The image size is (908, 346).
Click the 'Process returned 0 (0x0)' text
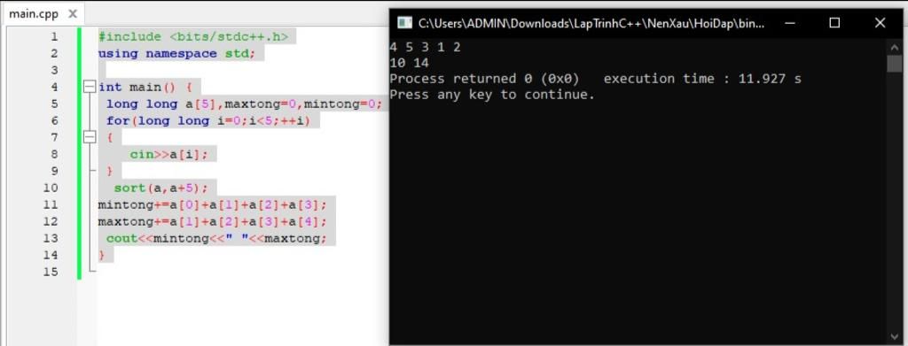point(485,79)
